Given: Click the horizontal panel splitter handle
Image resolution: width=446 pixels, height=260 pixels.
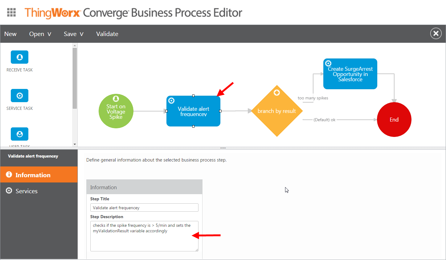Looking at the screenshot, I should point(223,148).
